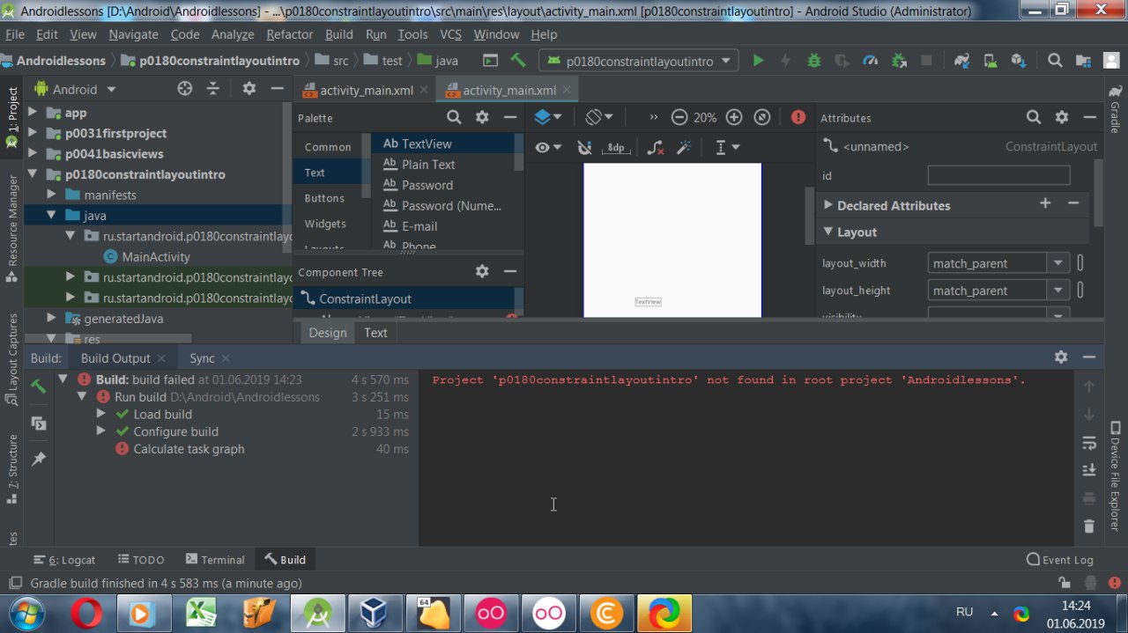1128x633 pixels.
Task: Search attributes with the magnifier icon
Action: [1034, 117]
